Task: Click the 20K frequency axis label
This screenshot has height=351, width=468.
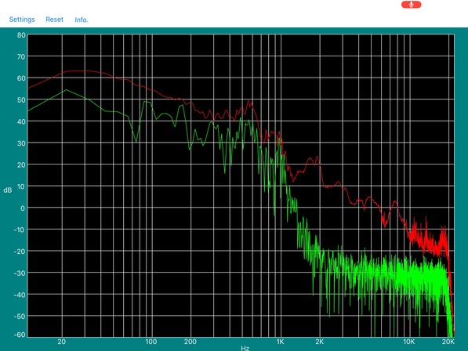Action: tap(448, 342)
